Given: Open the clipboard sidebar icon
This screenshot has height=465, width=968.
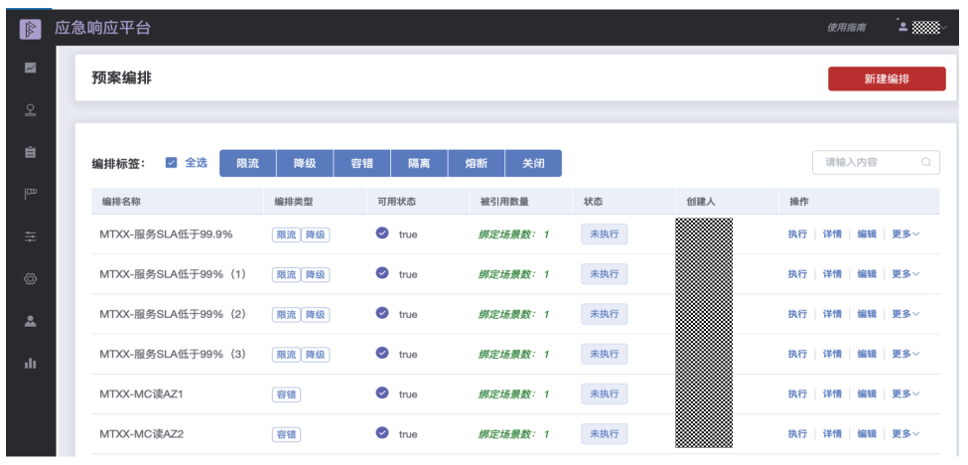Looking at the screenshot, I should tap(30, 152).
